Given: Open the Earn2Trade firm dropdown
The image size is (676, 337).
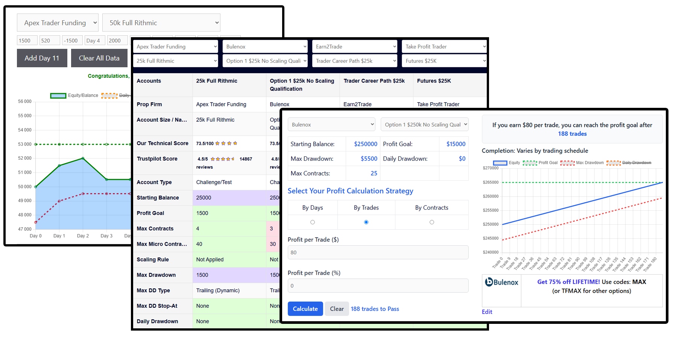Looking at the screenshot, I should pyautogui.click(x=355, y=47).
